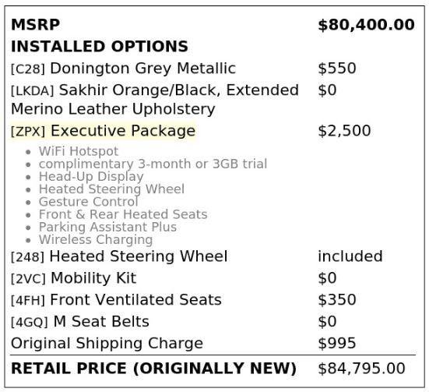Click the [ZPX] option code
The height and width of the screenshot is (392, 429).
[x=28, y=132]
